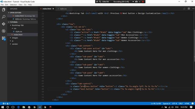Switch to the style.css editor tab
The image size is (195, 109).
point(63,9)
